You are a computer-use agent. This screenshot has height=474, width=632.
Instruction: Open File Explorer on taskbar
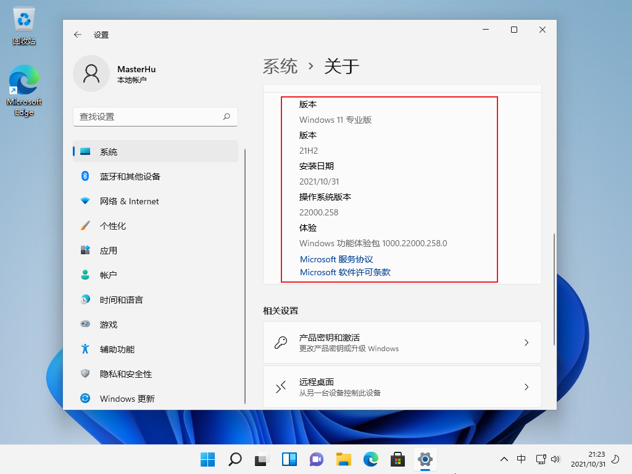(344, 459)
